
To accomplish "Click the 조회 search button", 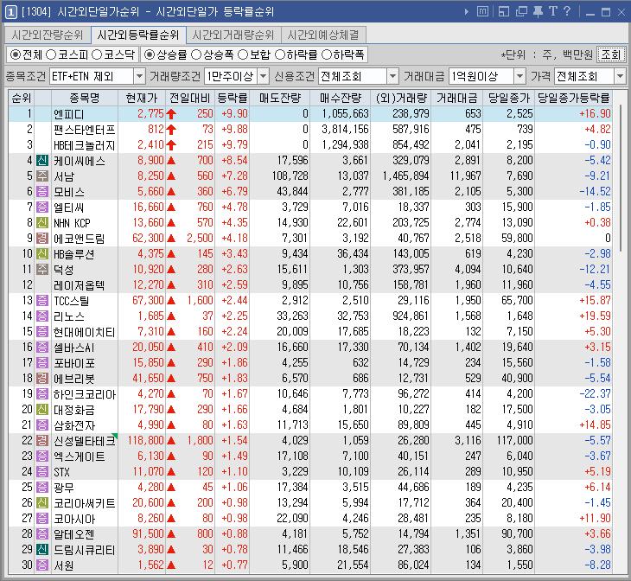I will (611, 54).
